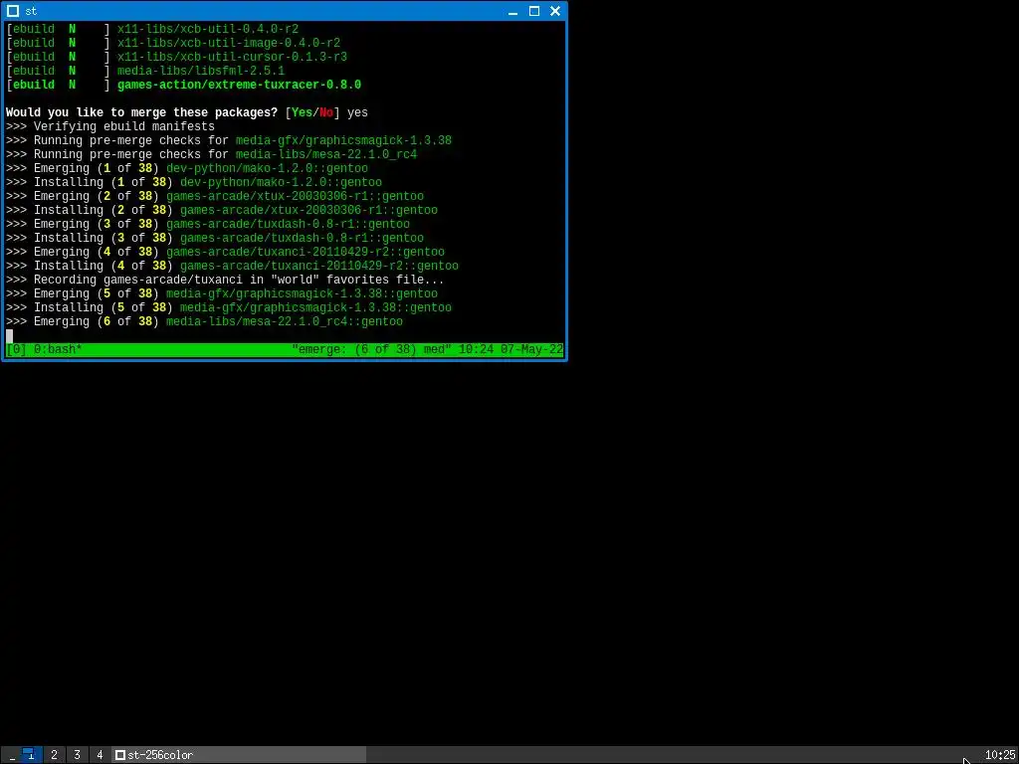Switch to workspace 4 in the pager
This screenshot has height=764, width=1019.
pyautogui.click(x=100, y=755)
